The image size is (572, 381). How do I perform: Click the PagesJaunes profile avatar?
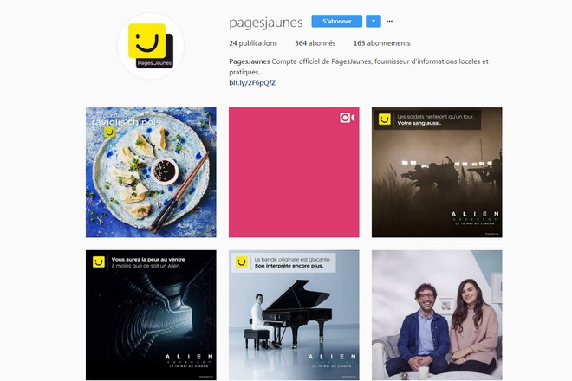(151, 46)
